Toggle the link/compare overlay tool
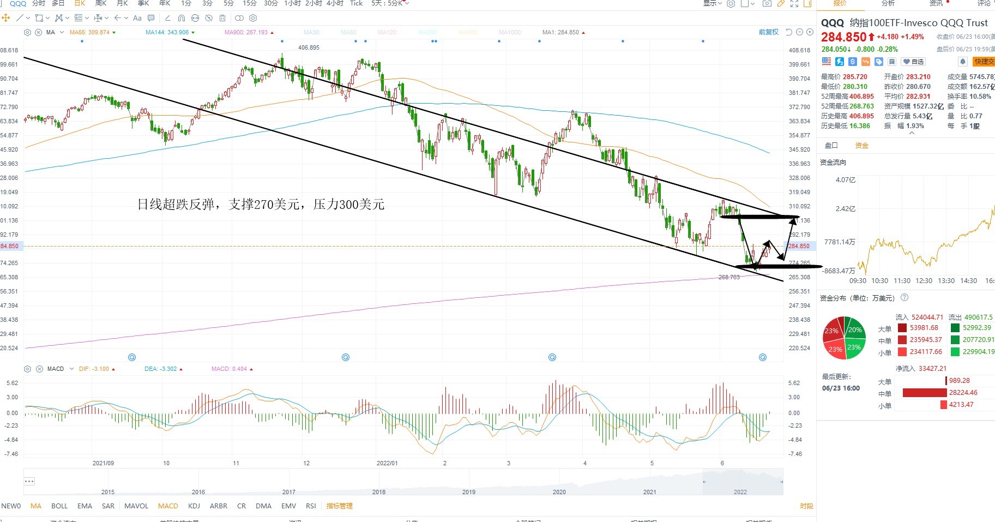 pyautogui.click(x=239, y=18)
